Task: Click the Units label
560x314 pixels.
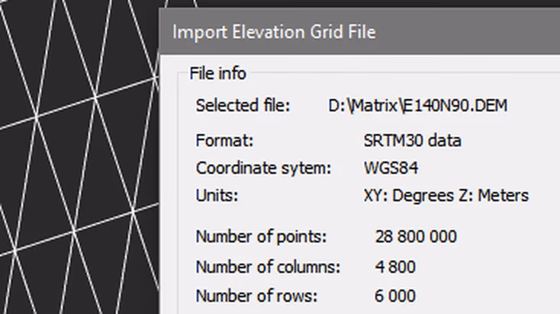Action: click(x=217, y=196)
